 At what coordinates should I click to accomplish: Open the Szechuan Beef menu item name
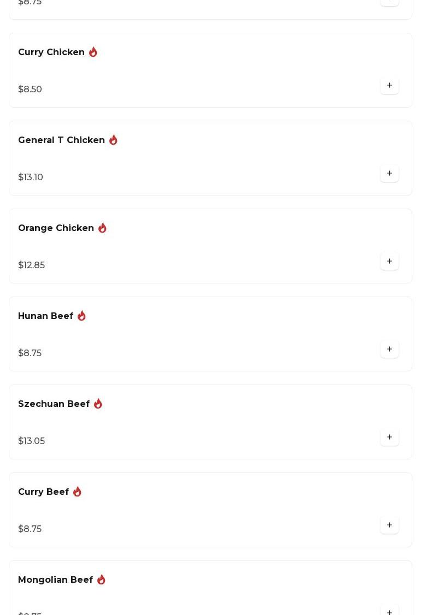coord(54,404)
